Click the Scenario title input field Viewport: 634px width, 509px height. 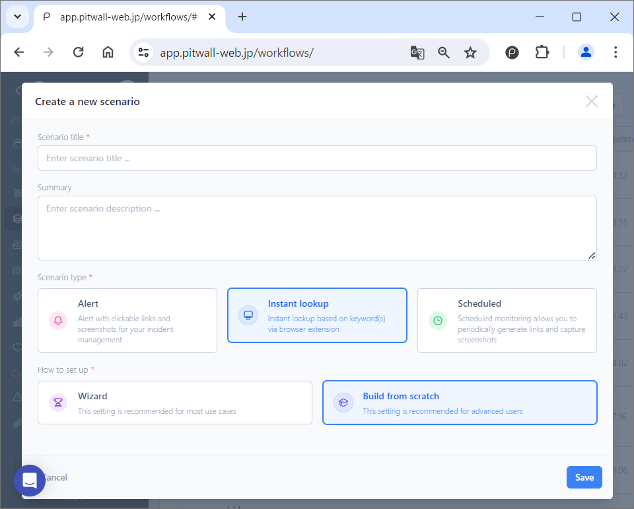[317, 158]
